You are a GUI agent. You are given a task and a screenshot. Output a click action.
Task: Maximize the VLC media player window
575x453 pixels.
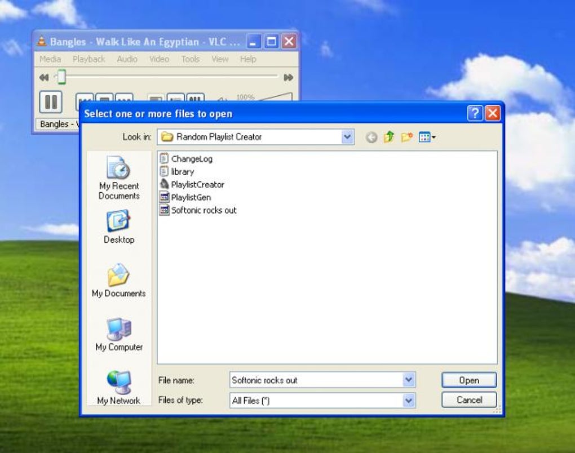coord(271,42)
